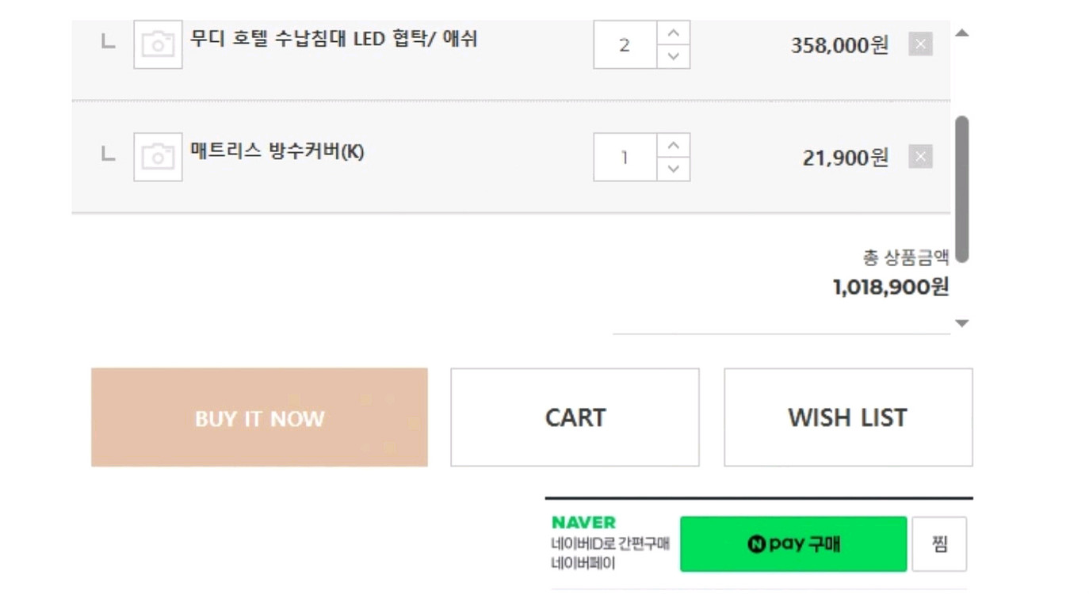
Task: Save to WISH LIST
Action: (x=848, y=417)
